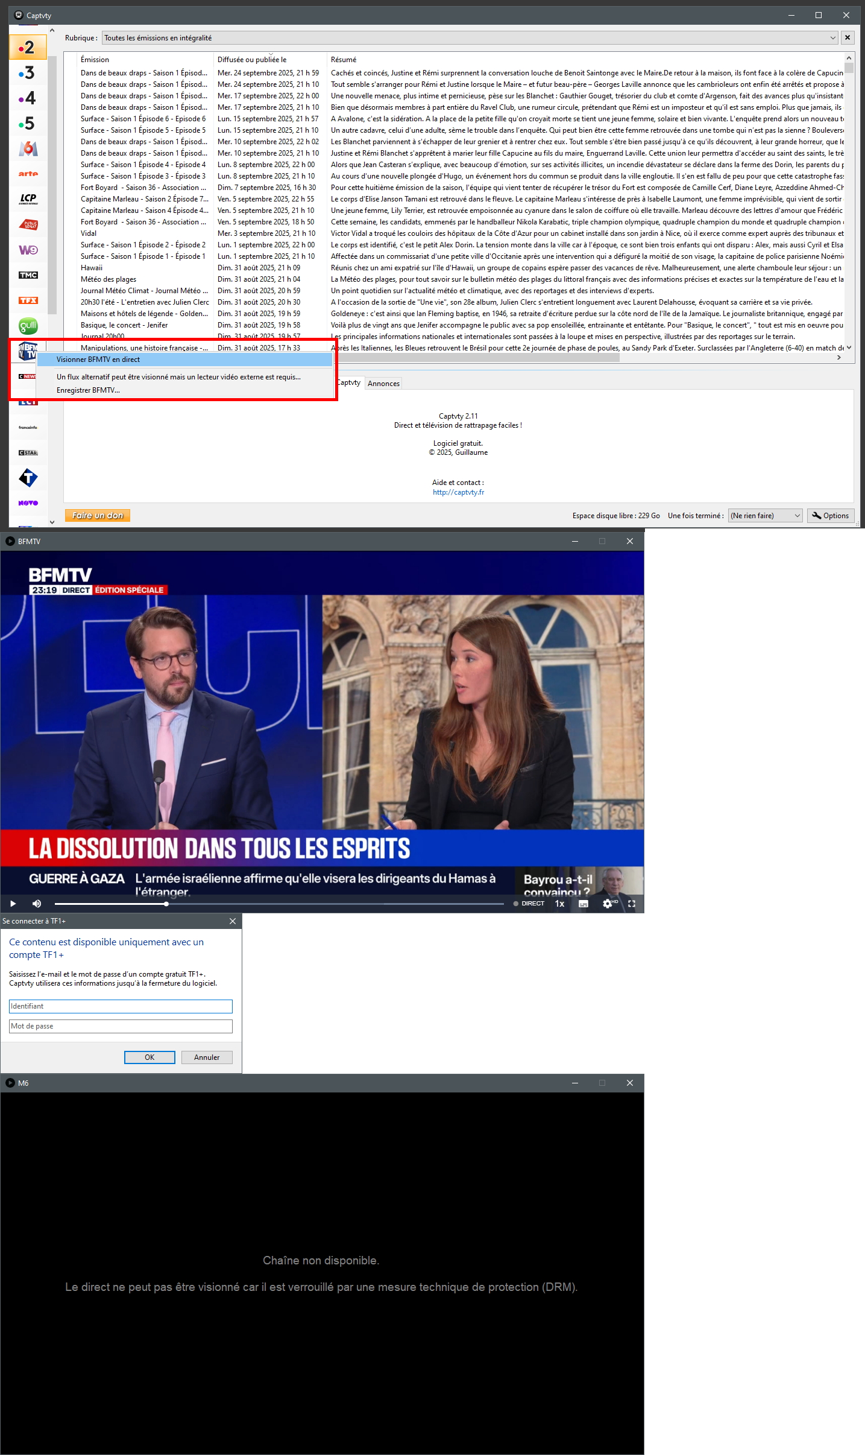Select the 'Vidal' programme row
This screenshot has height=1455, width=865.
click(461, 233)
